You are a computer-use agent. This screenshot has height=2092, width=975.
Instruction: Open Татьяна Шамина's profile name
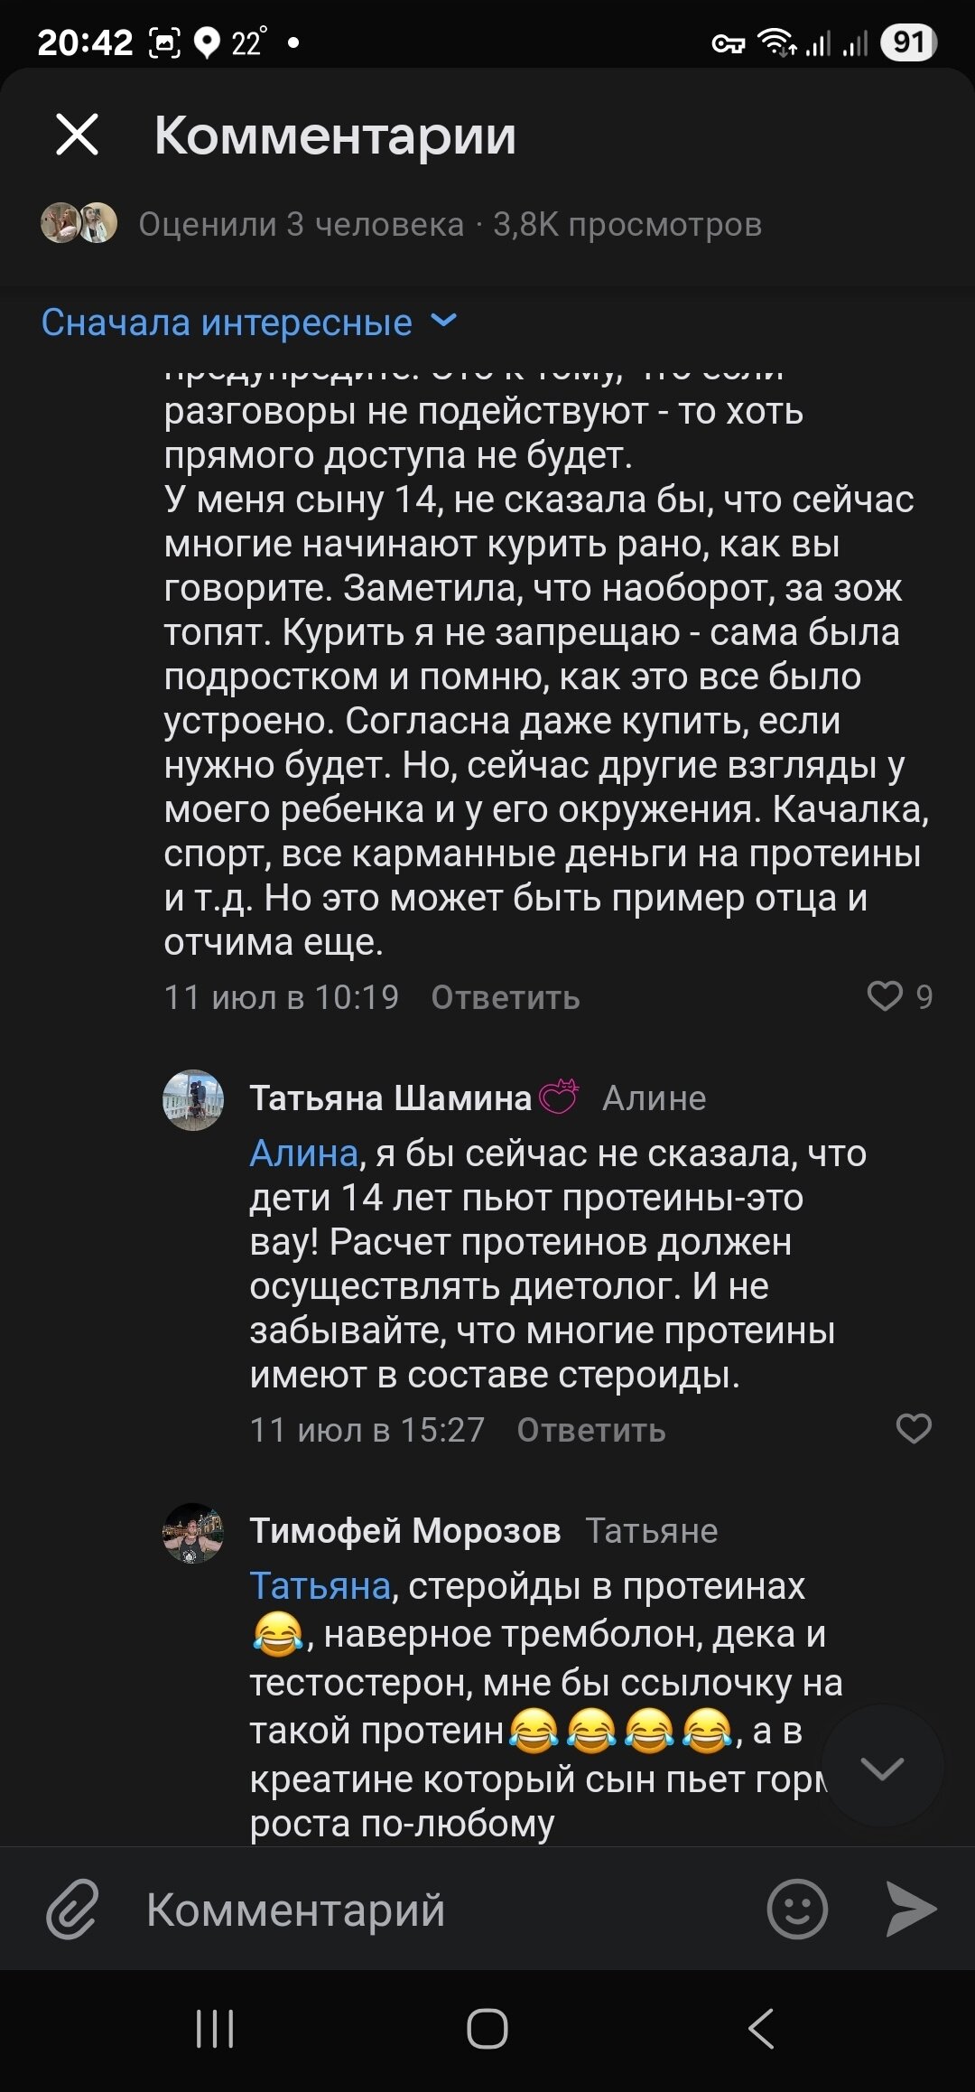(390, 1098)
